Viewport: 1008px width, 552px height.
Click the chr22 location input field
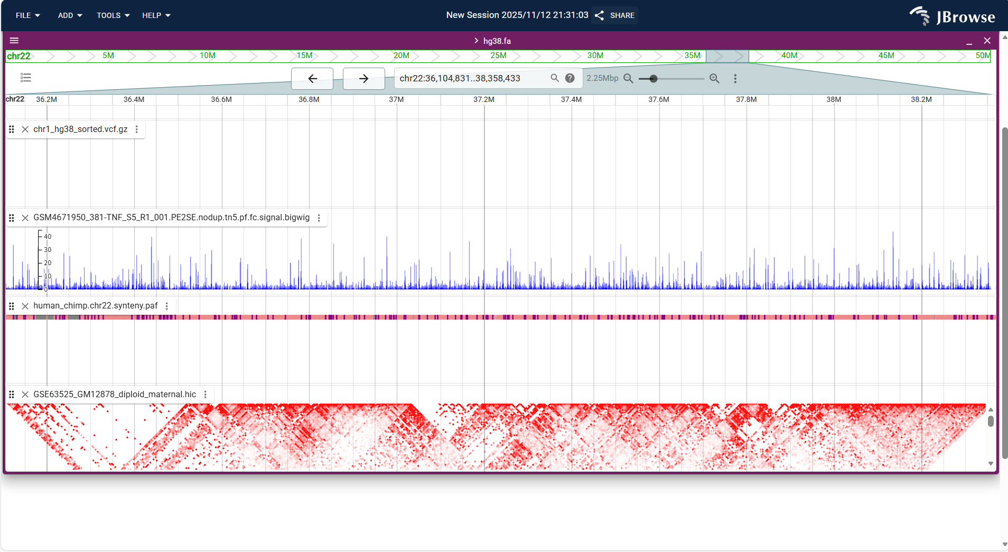tap(470, 78)
